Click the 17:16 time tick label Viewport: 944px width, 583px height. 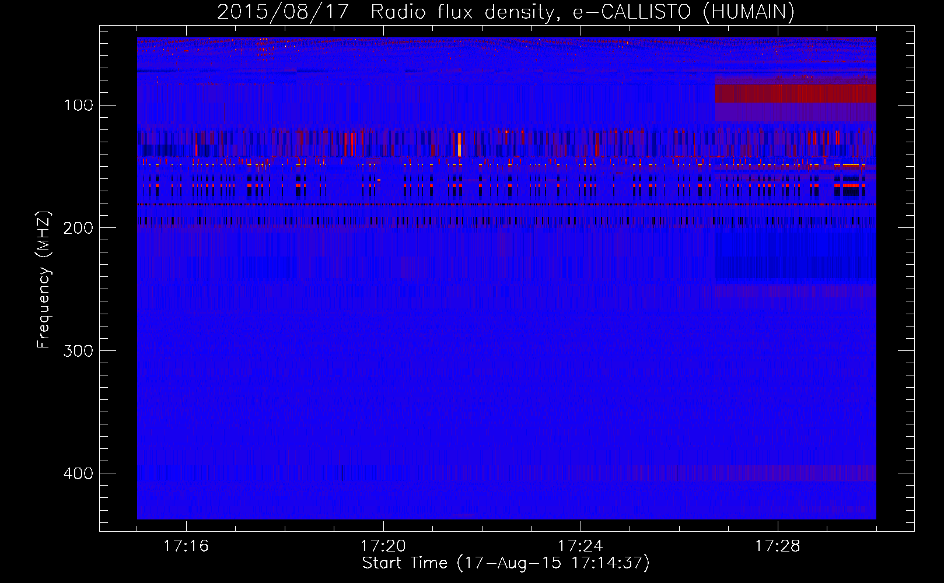coord(186,546)
